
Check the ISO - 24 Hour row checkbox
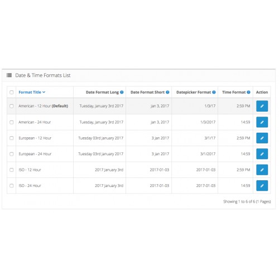click(x=12, y=186)
